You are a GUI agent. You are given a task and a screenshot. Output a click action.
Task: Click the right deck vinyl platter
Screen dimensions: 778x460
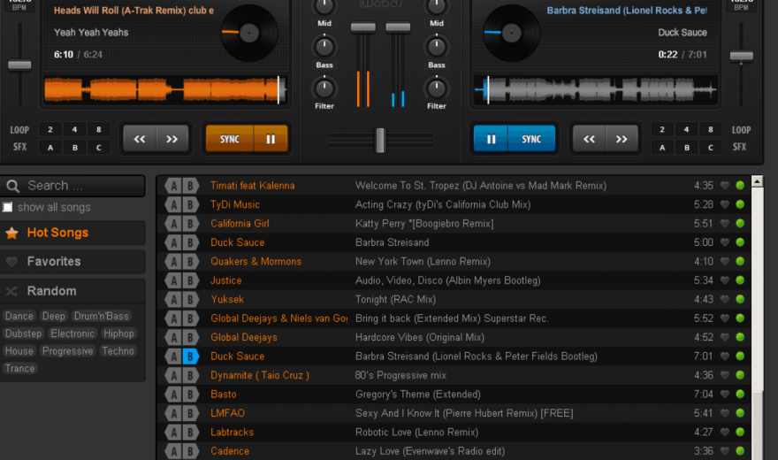(x=512, y=34)
